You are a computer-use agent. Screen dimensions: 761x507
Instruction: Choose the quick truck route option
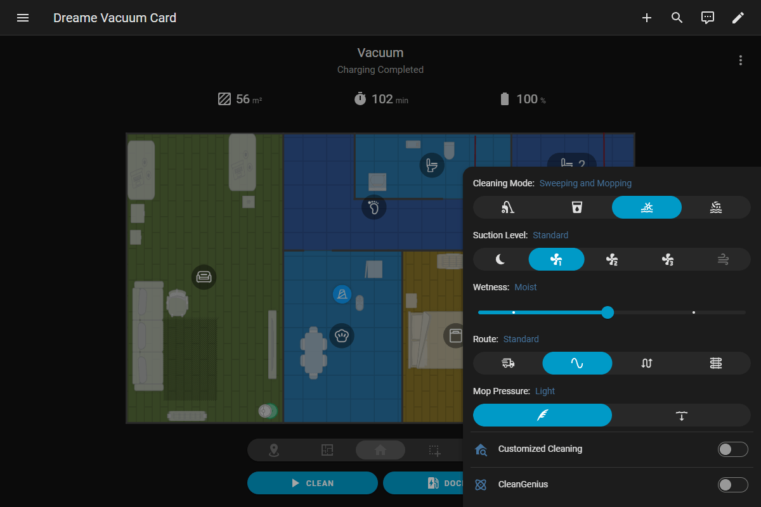(508, 363)
